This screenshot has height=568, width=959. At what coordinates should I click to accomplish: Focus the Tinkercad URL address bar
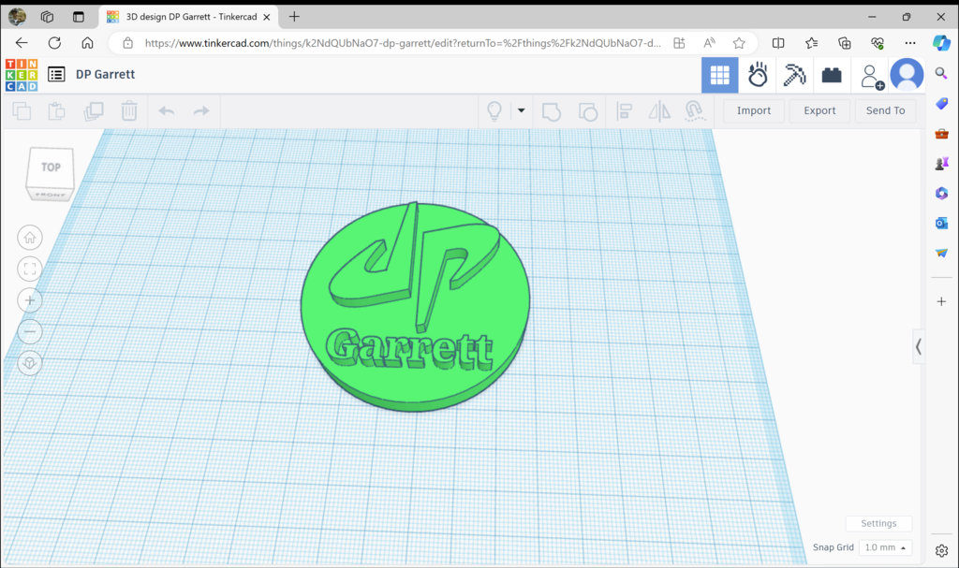pyautogui.click(x=403, y=43)
